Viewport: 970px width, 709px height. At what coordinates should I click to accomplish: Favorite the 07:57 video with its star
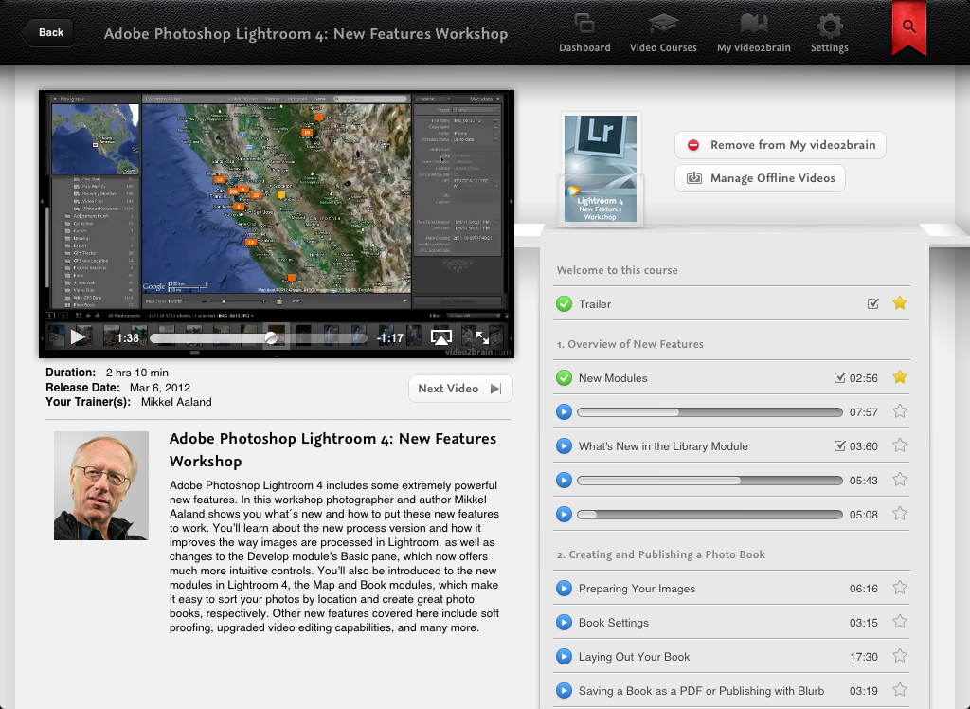(x=900, y=411)
